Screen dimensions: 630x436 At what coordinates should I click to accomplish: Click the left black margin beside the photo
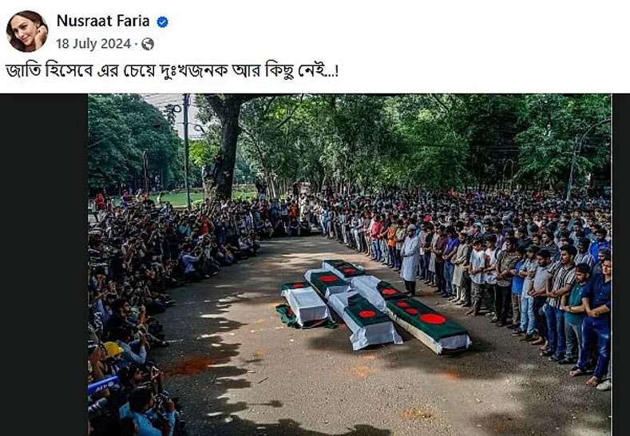pyautogui.click(x=44, y=265)
